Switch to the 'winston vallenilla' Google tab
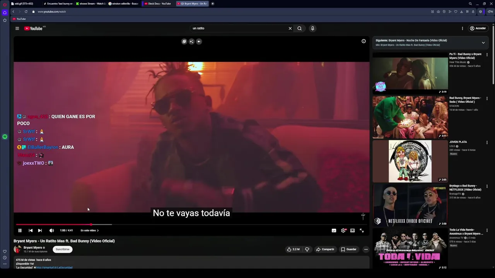This screenshot has width=495, height=278. [124, 3]
